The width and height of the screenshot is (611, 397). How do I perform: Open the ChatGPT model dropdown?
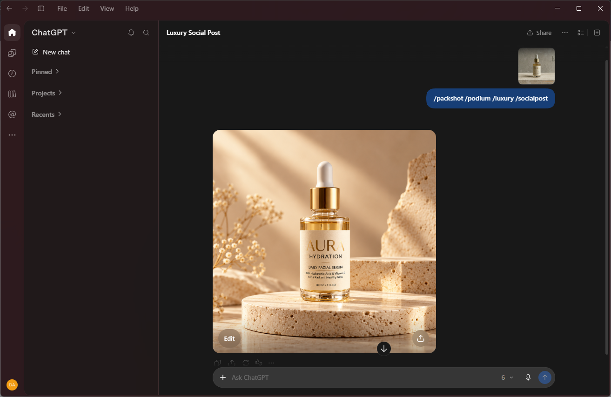(x=54, y=33)
